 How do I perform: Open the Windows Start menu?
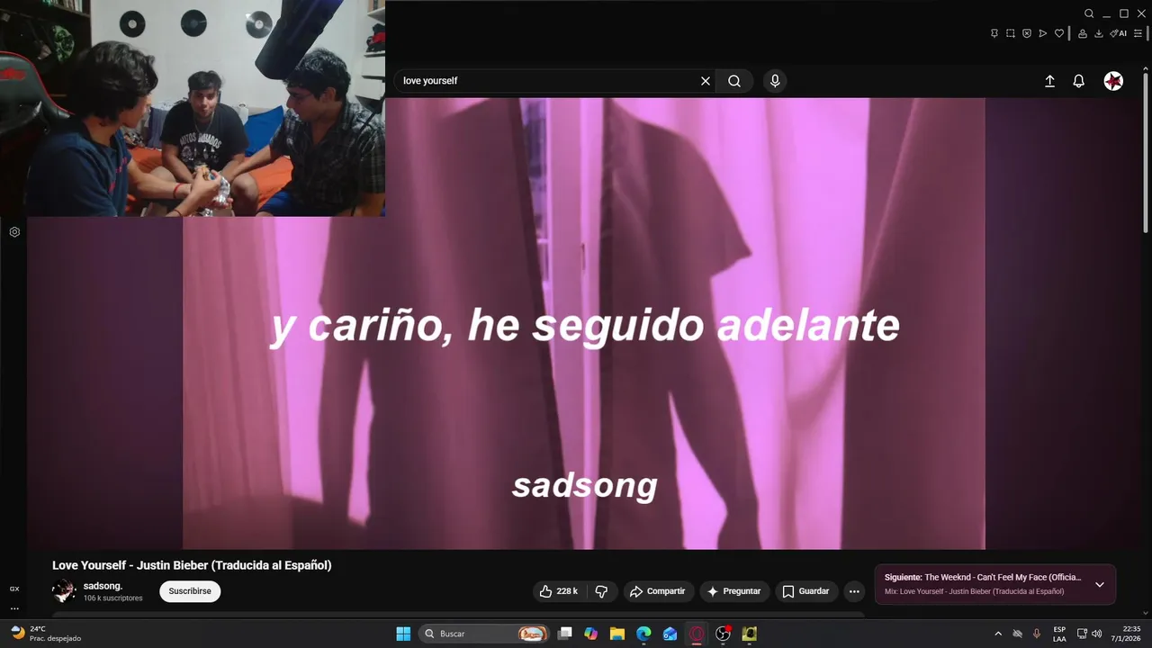pos(403,634)
